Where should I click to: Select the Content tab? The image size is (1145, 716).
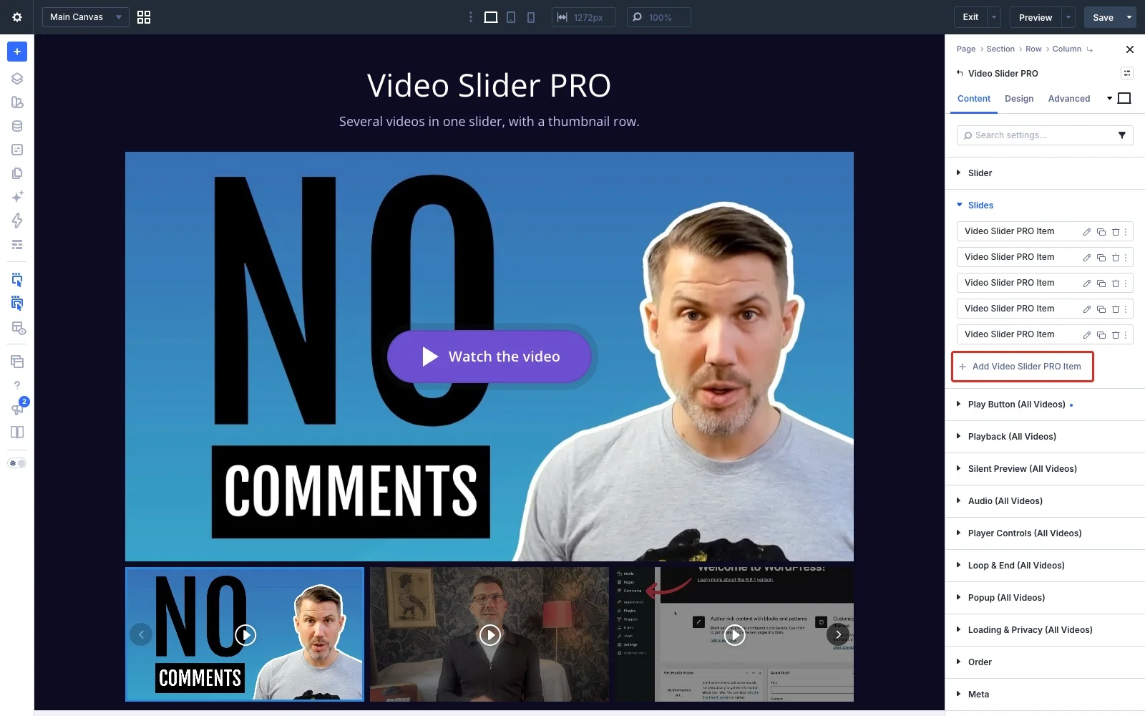(974, 99)
